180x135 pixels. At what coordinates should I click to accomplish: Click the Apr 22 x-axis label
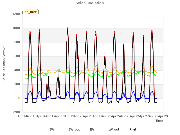click(x=97, y=116)
